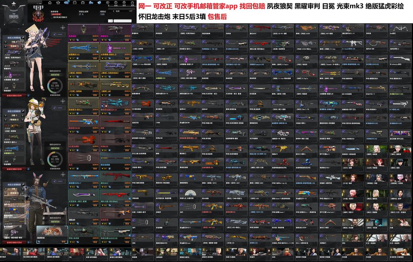Open the crown ranking icon
This screenshot has height=262, width=413.
tap(58, 3)
